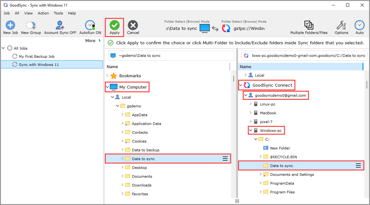This screenshot has height=205, width=370.
Task: Open the Apply confirmation action
Action: (114, 25)
